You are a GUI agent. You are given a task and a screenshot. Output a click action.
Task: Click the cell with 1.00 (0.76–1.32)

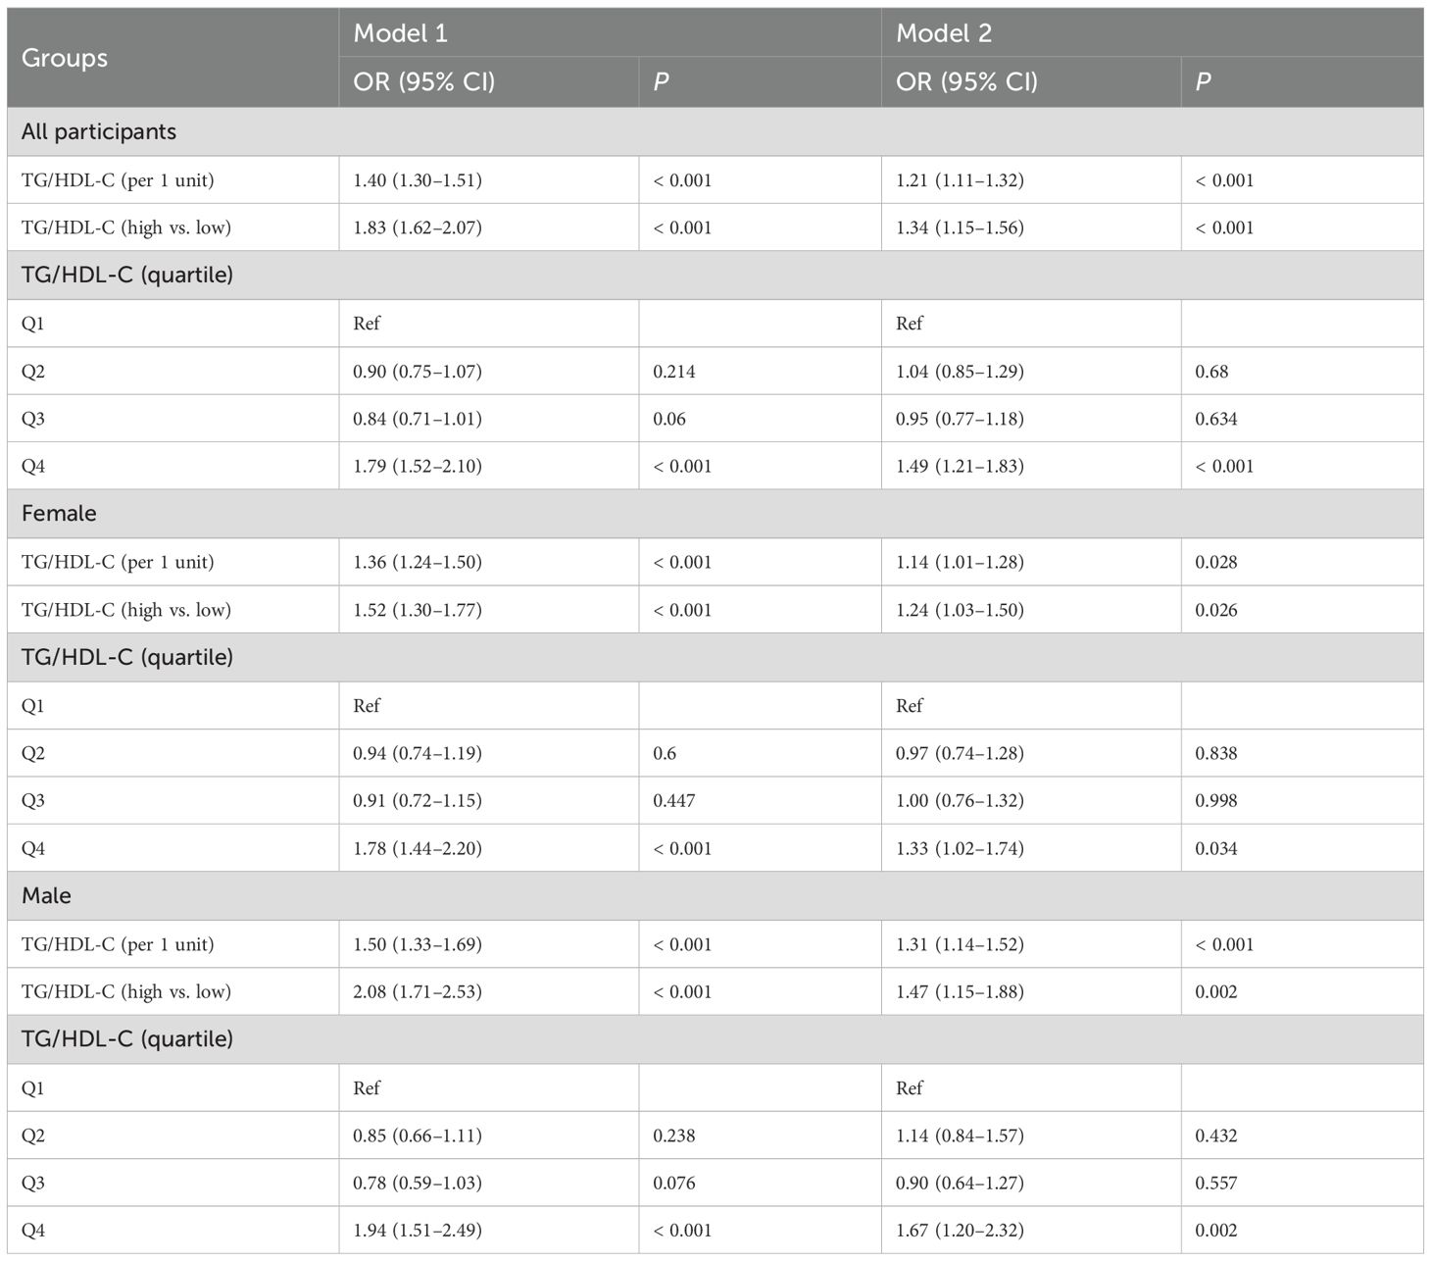pyautogui.click(x=960, y=800)
